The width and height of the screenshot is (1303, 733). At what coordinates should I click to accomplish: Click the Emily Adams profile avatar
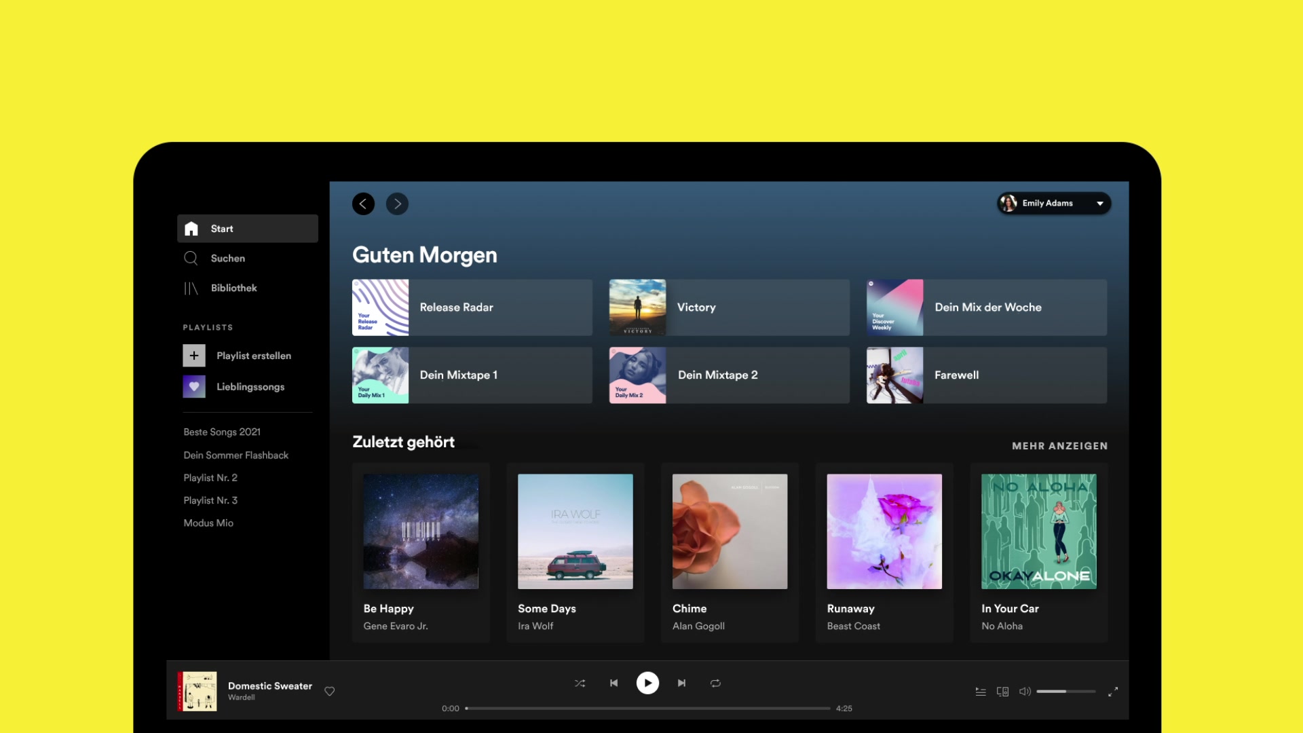(1008, 204)
